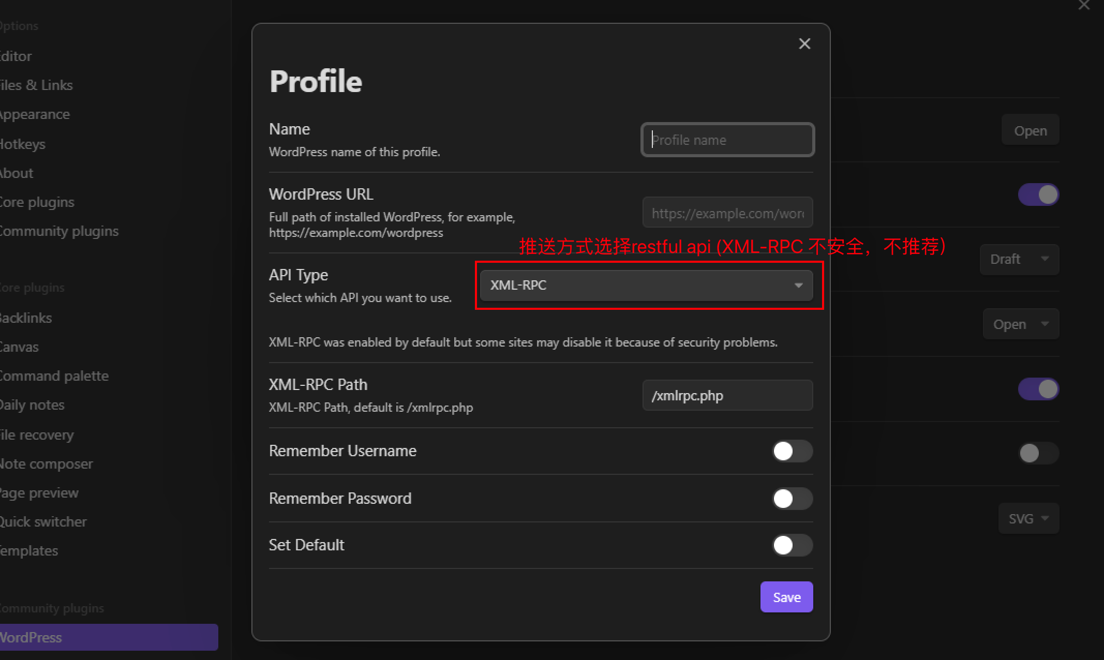
Task: Click the XML-RPC Path field
Action: (727, 395)
